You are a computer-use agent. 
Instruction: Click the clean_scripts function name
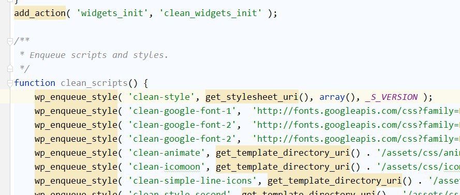pos(94,83)
